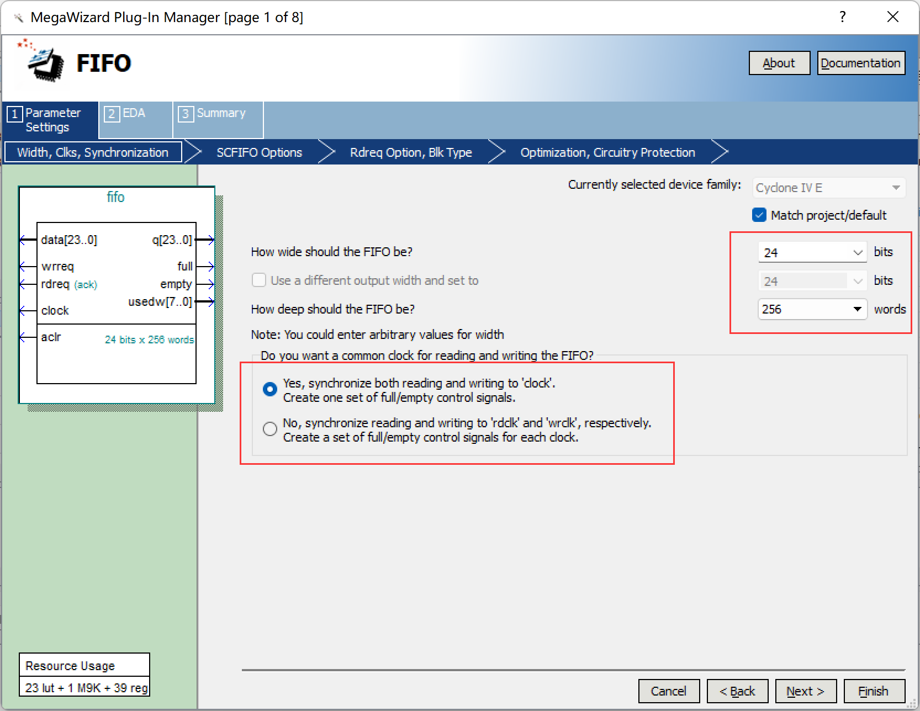Click the MegaWizard title bar wand icon
Screen dimensions: 920x711
tap(18, 18)
